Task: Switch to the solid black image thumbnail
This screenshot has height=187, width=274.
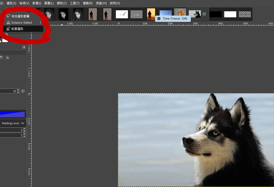Action: [x=216, y=14]
